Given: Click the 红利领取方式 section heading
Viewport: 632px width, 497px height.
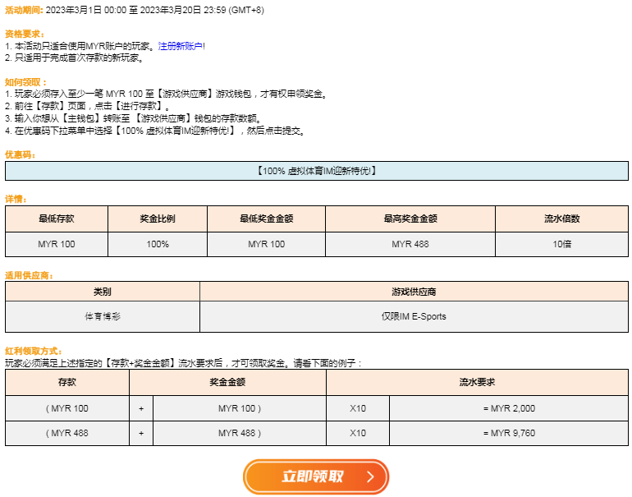Looking at the screenshot, I should click(x=33, y=351).
